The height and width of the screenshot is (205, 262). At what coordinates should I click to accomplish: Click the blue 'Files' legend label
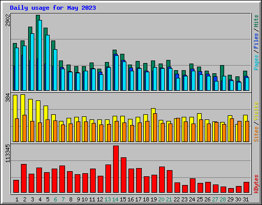256,41
